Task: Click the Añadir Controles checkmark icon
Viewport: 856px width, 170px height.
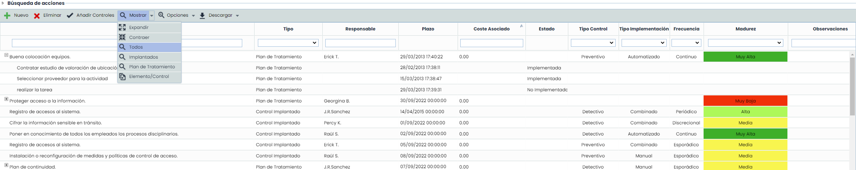Action: 70,16
